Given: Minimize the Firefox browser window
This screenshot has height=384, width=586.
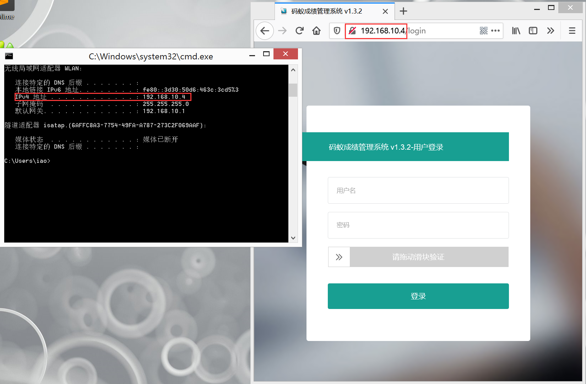Looking at the screenshot, I should [537, 9].
